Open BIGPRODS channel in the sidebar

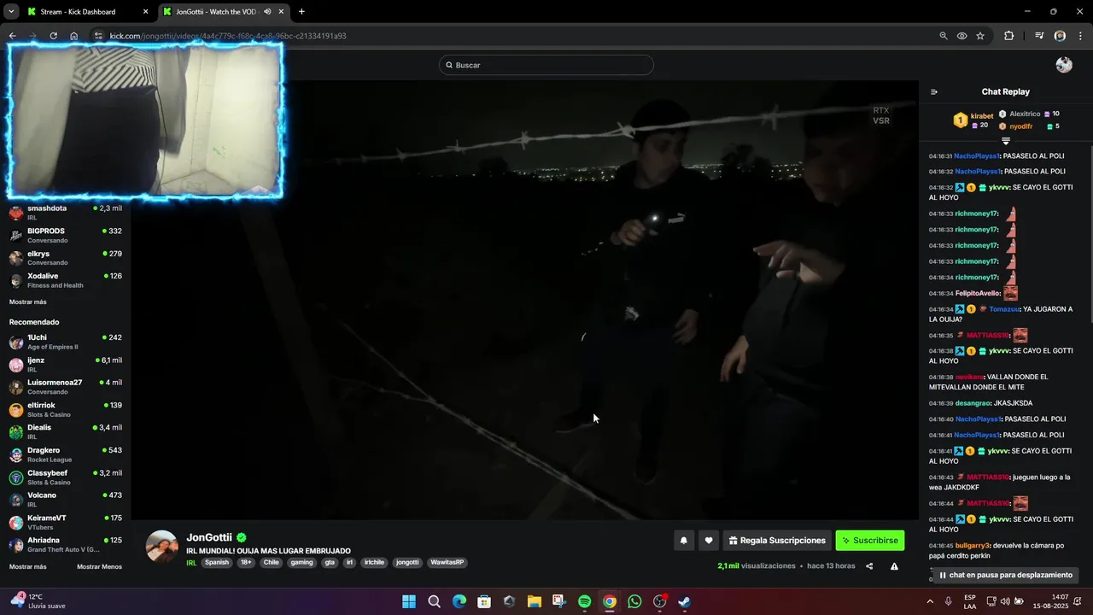pyautogui.click(x=66, y=235)
